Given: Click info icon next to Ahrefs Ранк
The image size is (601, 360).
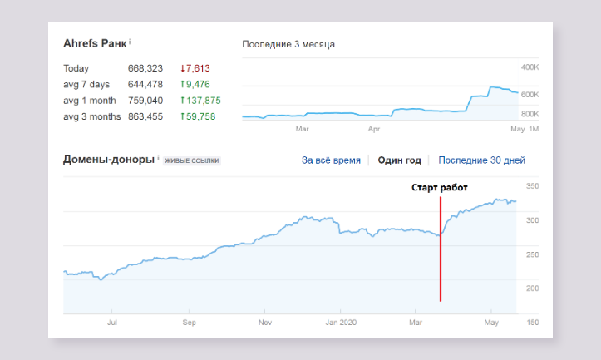Looking at the screenshot, I should point(130,41).
